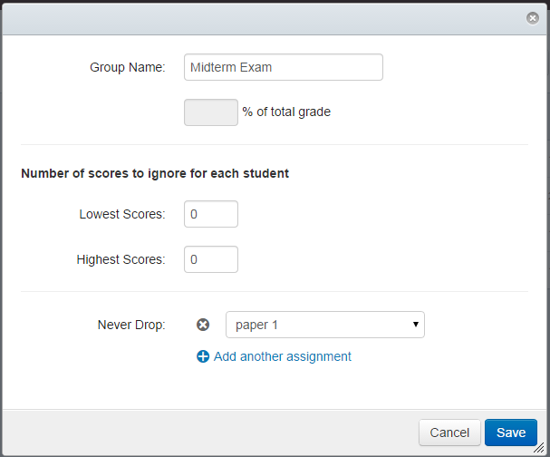Focus the Lowest Scores input

(x=211, y=214)
